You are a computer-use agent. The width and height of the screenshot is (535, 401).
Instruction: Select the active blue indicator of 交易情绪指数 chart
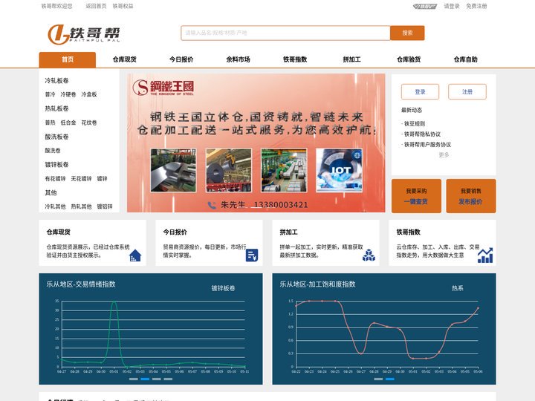pos(145,379)
